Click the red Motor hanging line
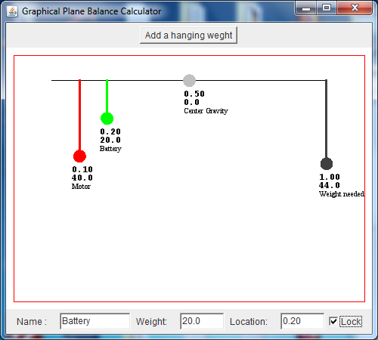This screenshot has width=378, height=340. click(x=79, y=115)
